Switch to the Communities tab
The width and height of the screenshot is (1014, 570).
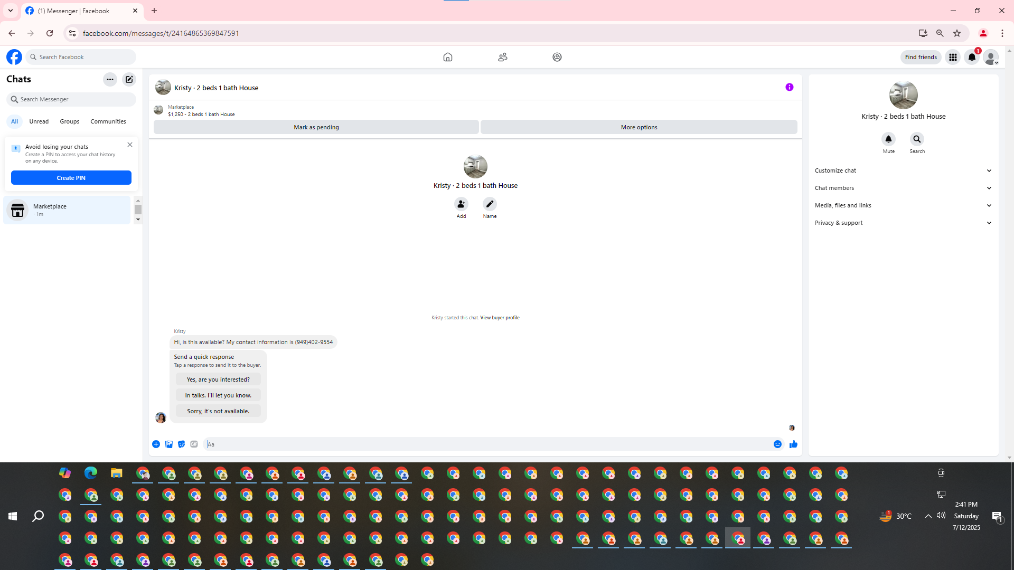coord(108,121)
